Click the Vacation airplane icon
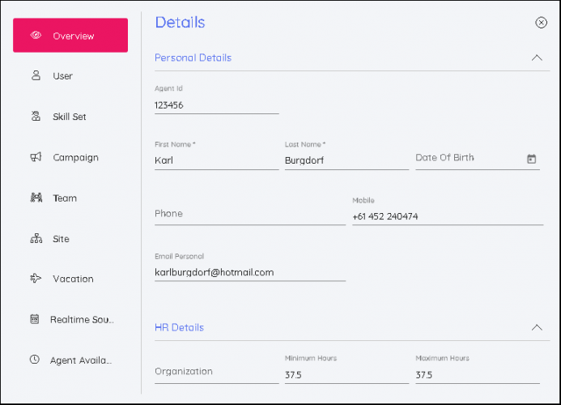The width and height of the screenshot is (561, 405). 35,279
